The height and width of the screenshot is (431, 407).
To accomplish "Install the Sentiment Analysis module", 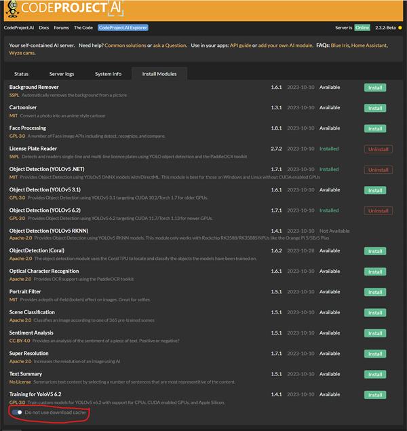I will [x=375, y=333].
